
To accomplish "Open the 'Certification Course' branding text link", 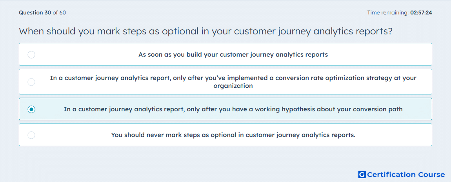I will coord(406,174).
